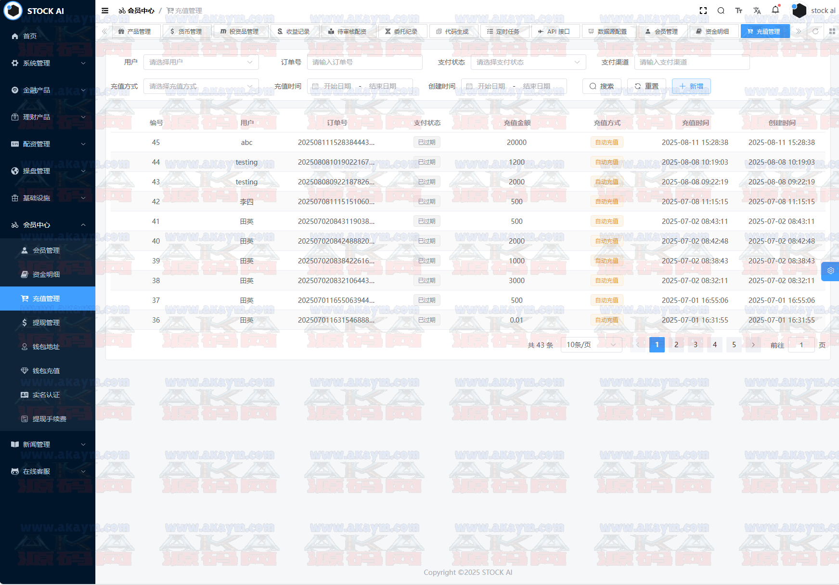Open the 10条/页 page size dropdown
The width and height of the screenshot is (839, 585).
591,345
